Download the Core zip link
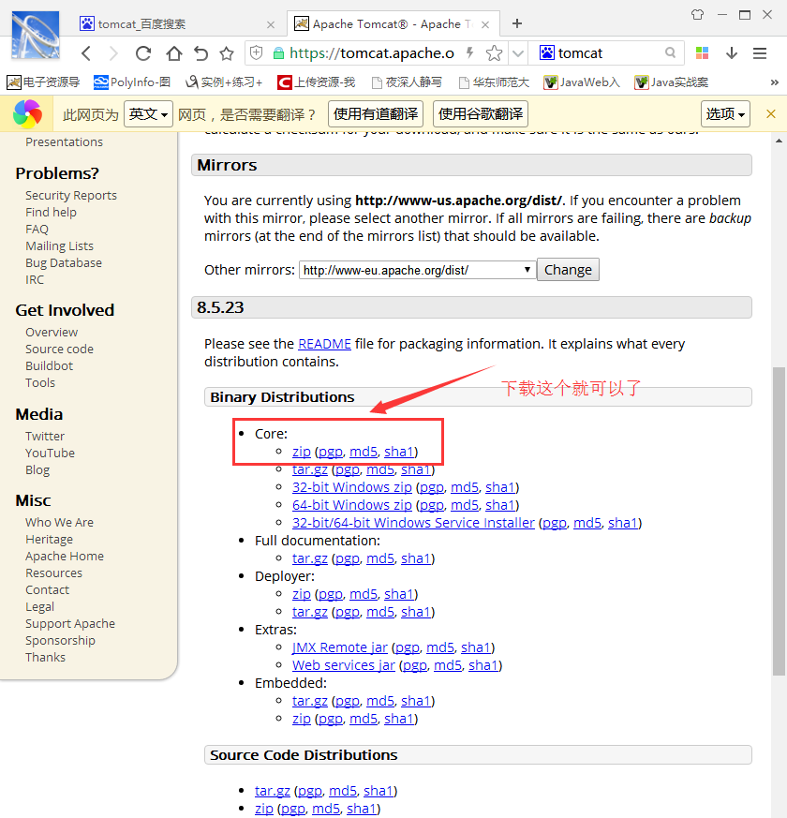The width and height of the screenshot is (787, 818). tap(302, 452)
